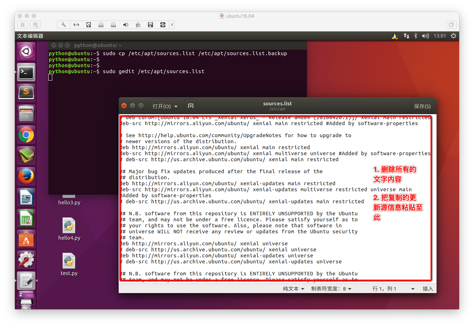
Task: Pause the virtual machine from VM toolbar
Action: [23, 25]
